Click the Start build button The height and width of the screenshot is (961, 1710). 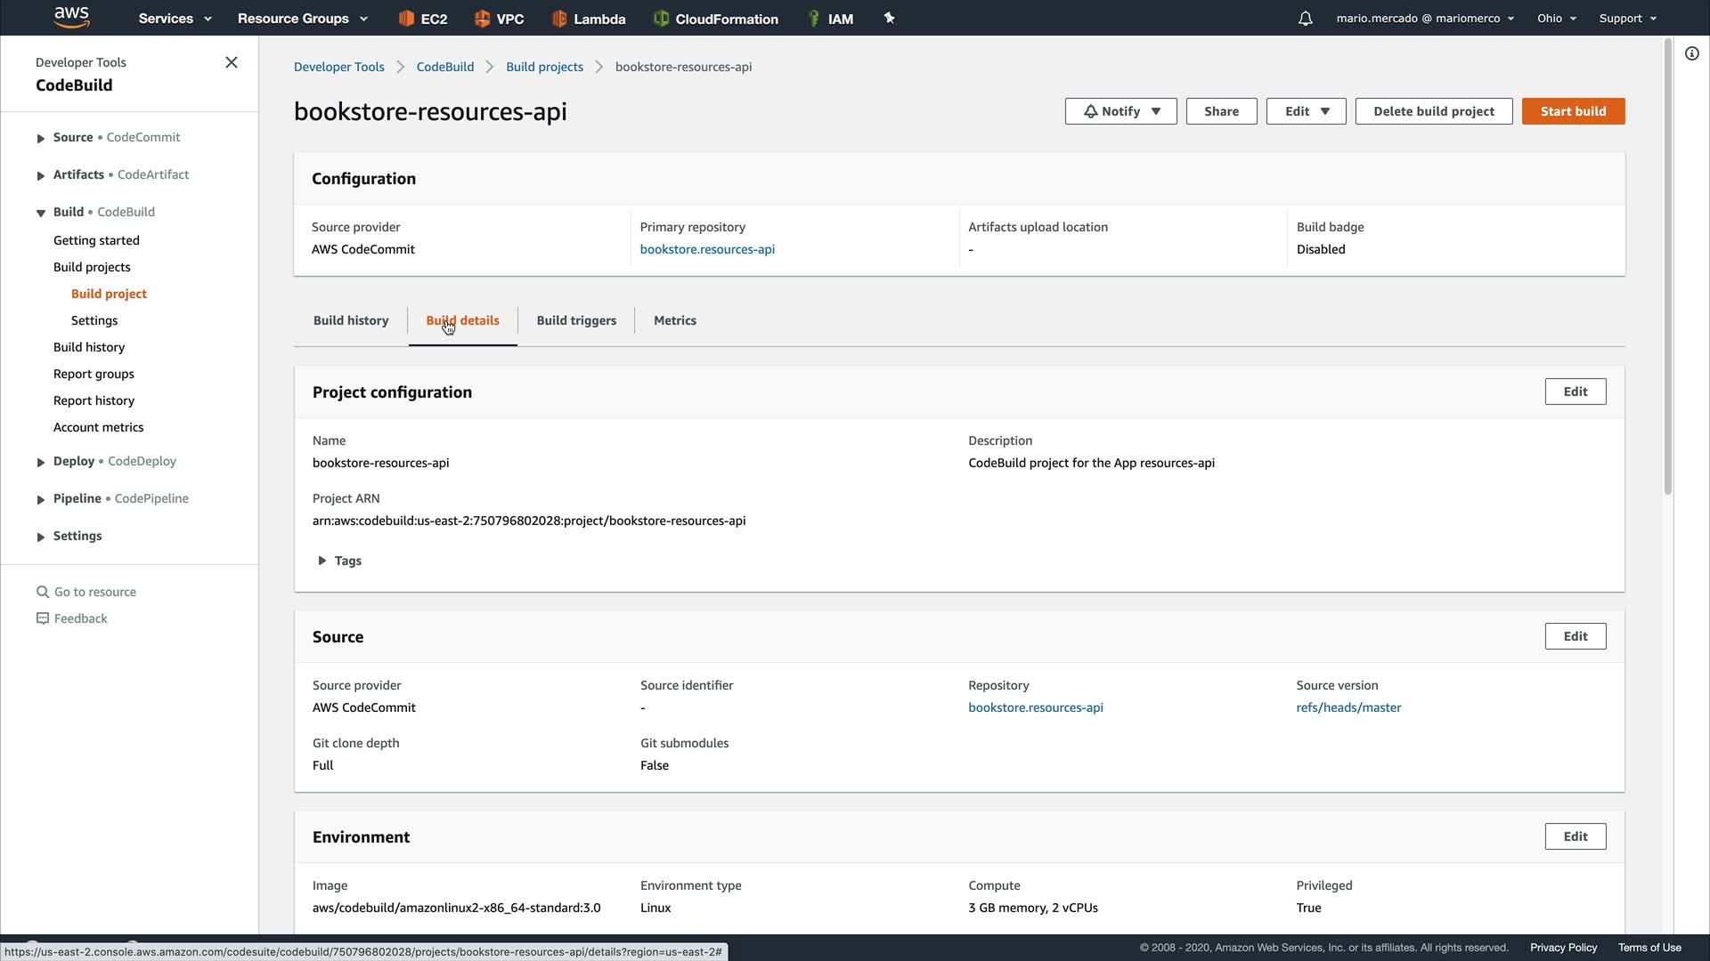1573,111
